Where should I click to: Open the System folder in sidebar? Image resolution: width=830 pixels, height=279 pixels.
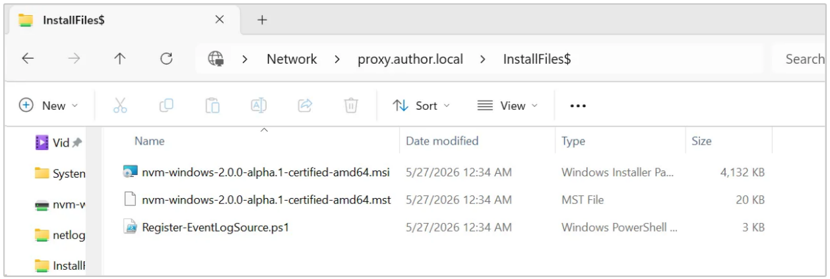pos(60,174)
